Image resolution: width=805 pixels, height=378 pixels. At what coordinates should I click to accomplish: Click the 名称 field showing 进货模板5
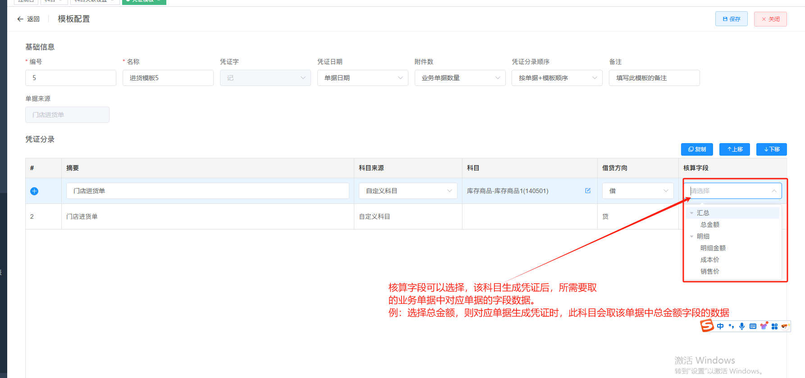[x=168, y=78]
